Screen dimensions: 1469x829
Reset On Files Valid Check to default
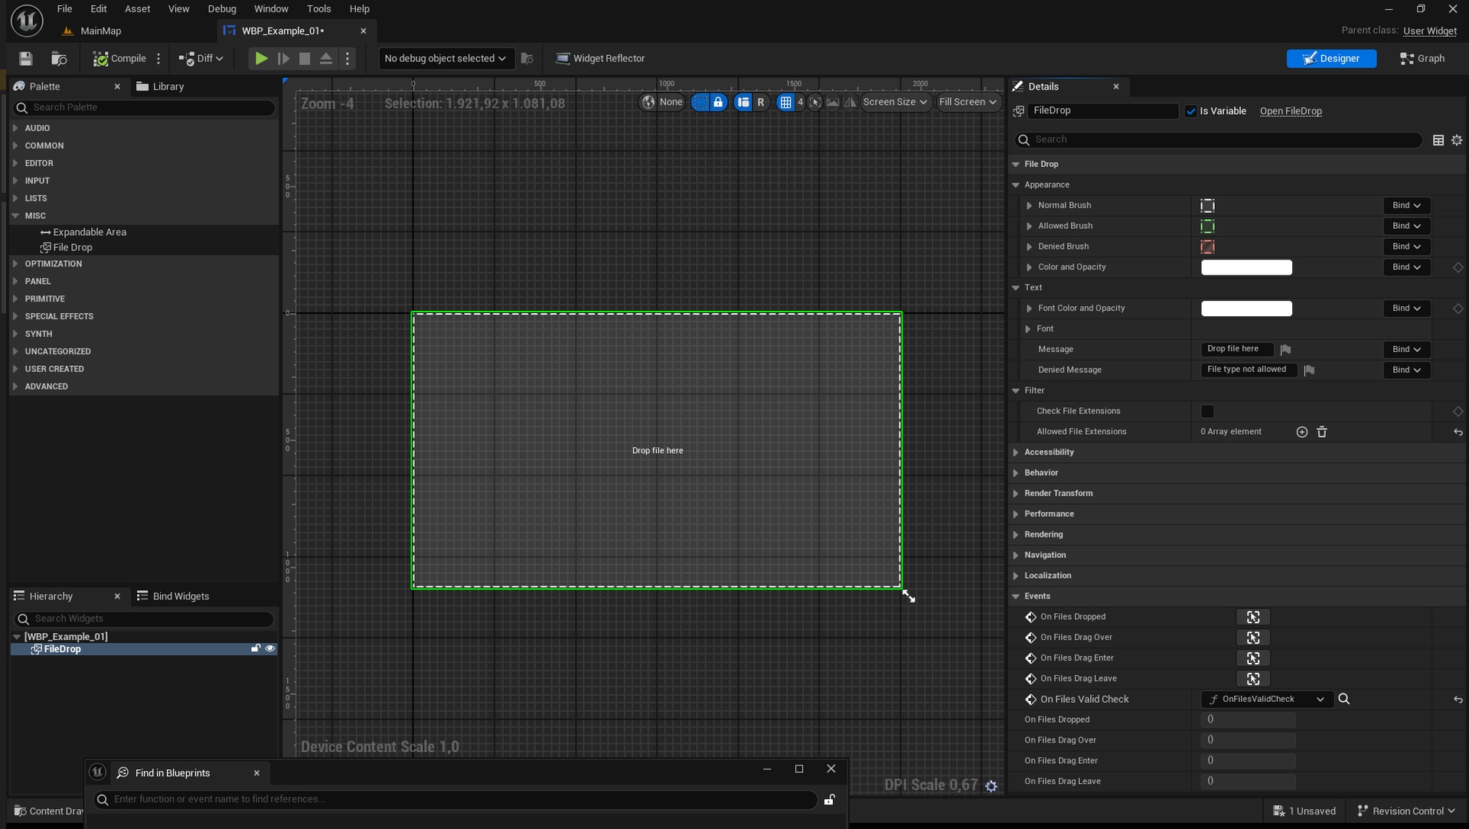coord(1458,700)
